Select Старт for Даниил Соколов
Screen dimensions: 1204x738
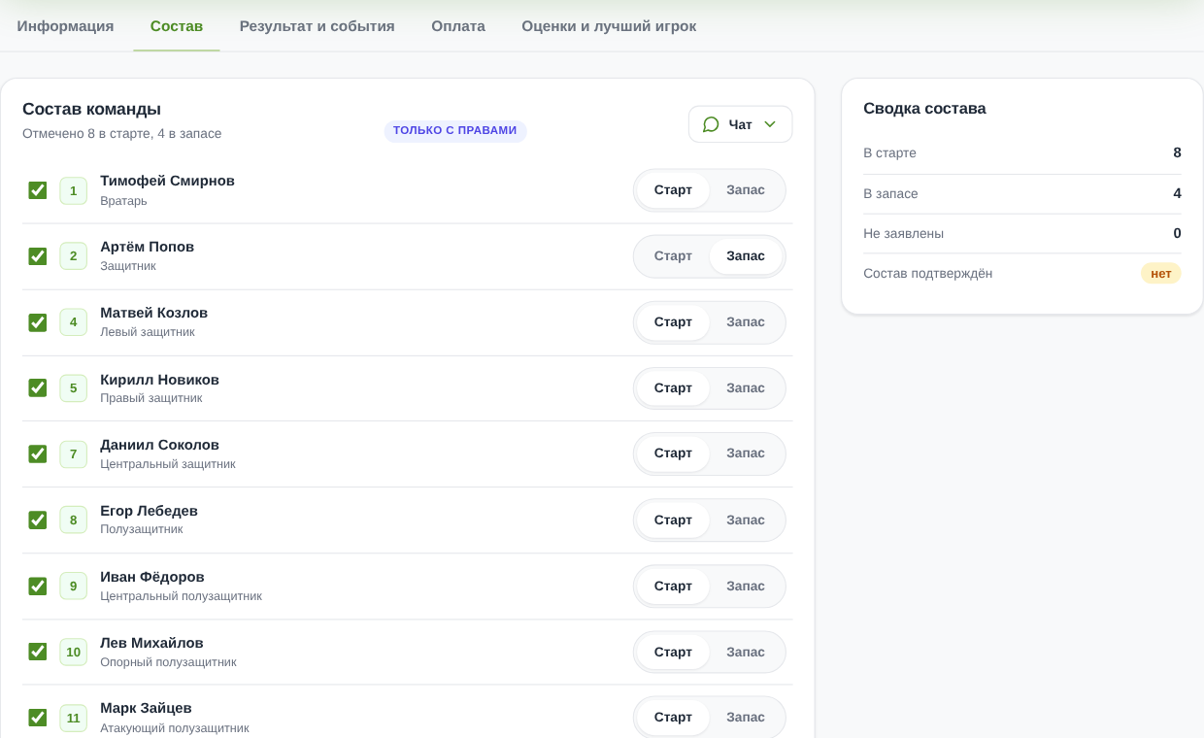coord(673,453)
